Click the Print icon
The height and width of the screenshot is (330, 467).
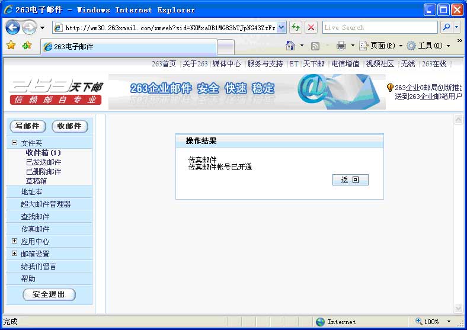pyautogui.click(x=341, y=46)
